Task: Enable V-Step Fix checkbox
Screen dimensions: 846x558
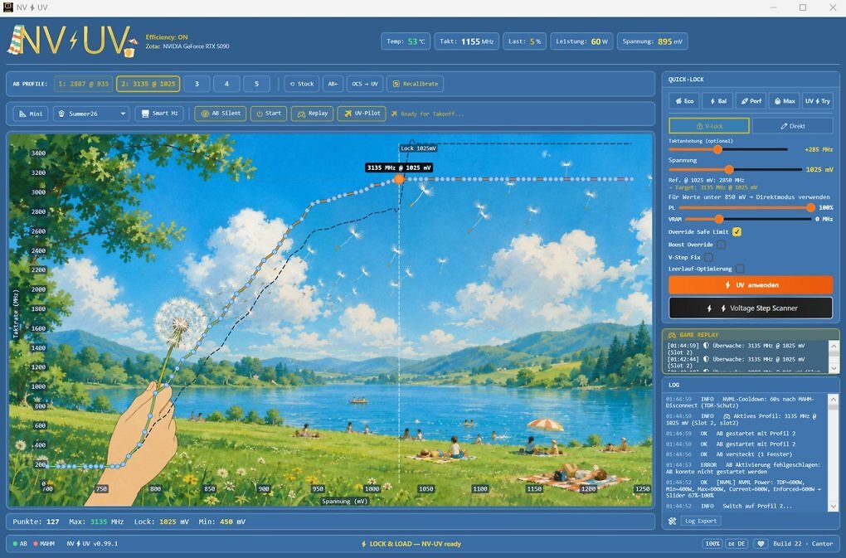Action: point(709,257)
